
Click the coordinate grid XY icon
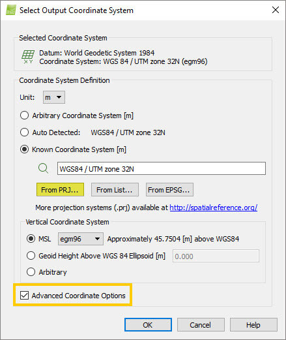[x=28, y=57]
